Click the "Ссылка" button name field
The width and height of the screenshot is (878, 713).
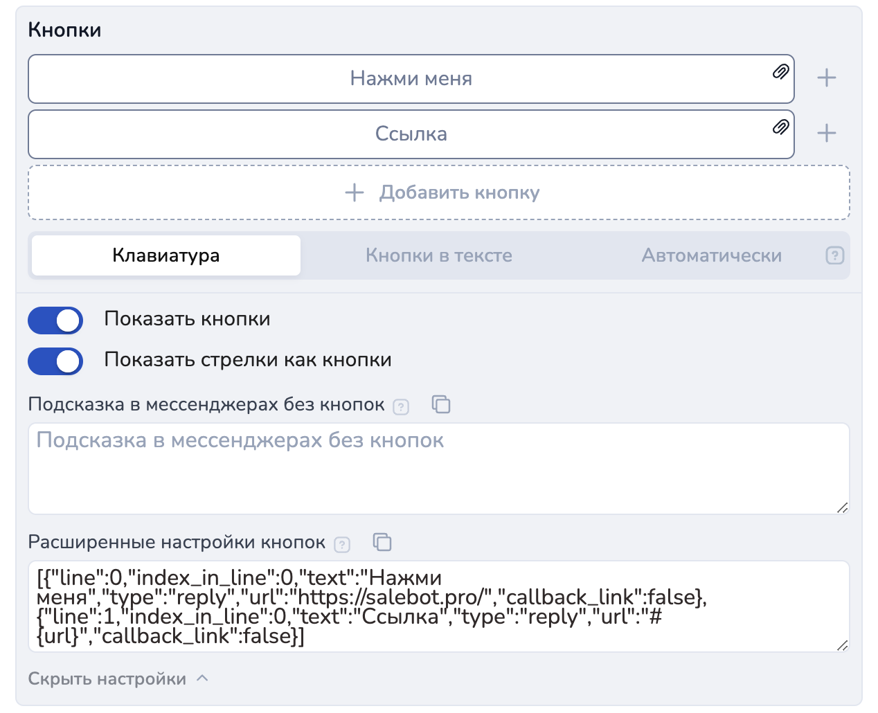point(411,134)
